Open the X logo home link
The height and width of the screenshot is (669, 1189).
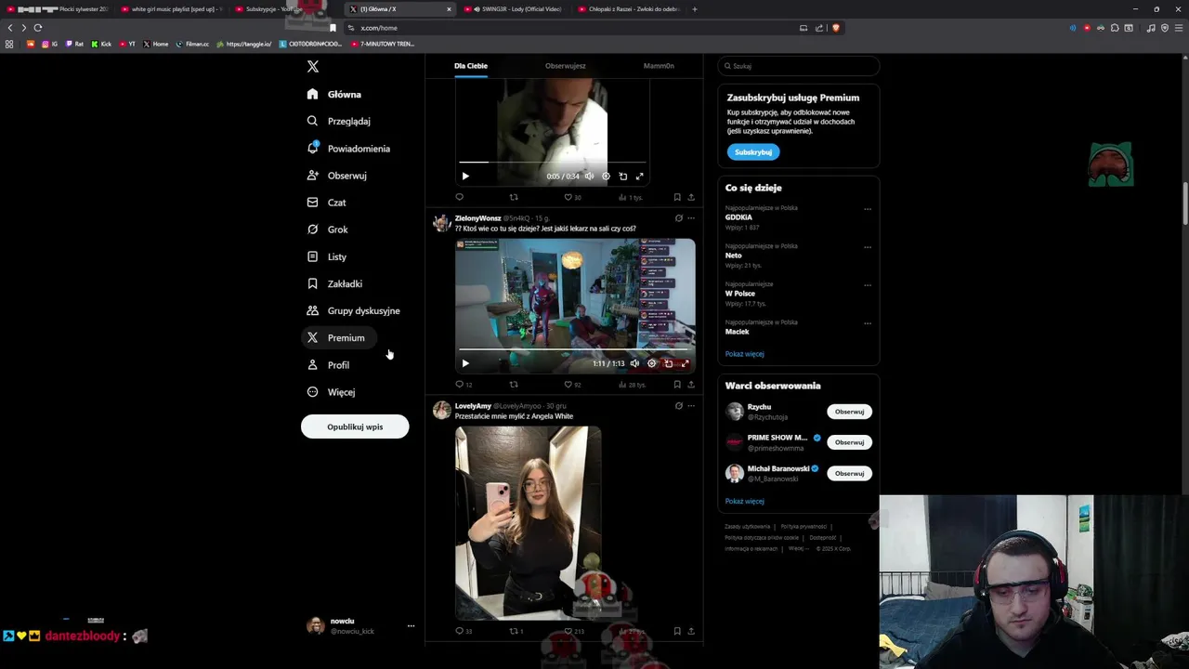point(313,67)
